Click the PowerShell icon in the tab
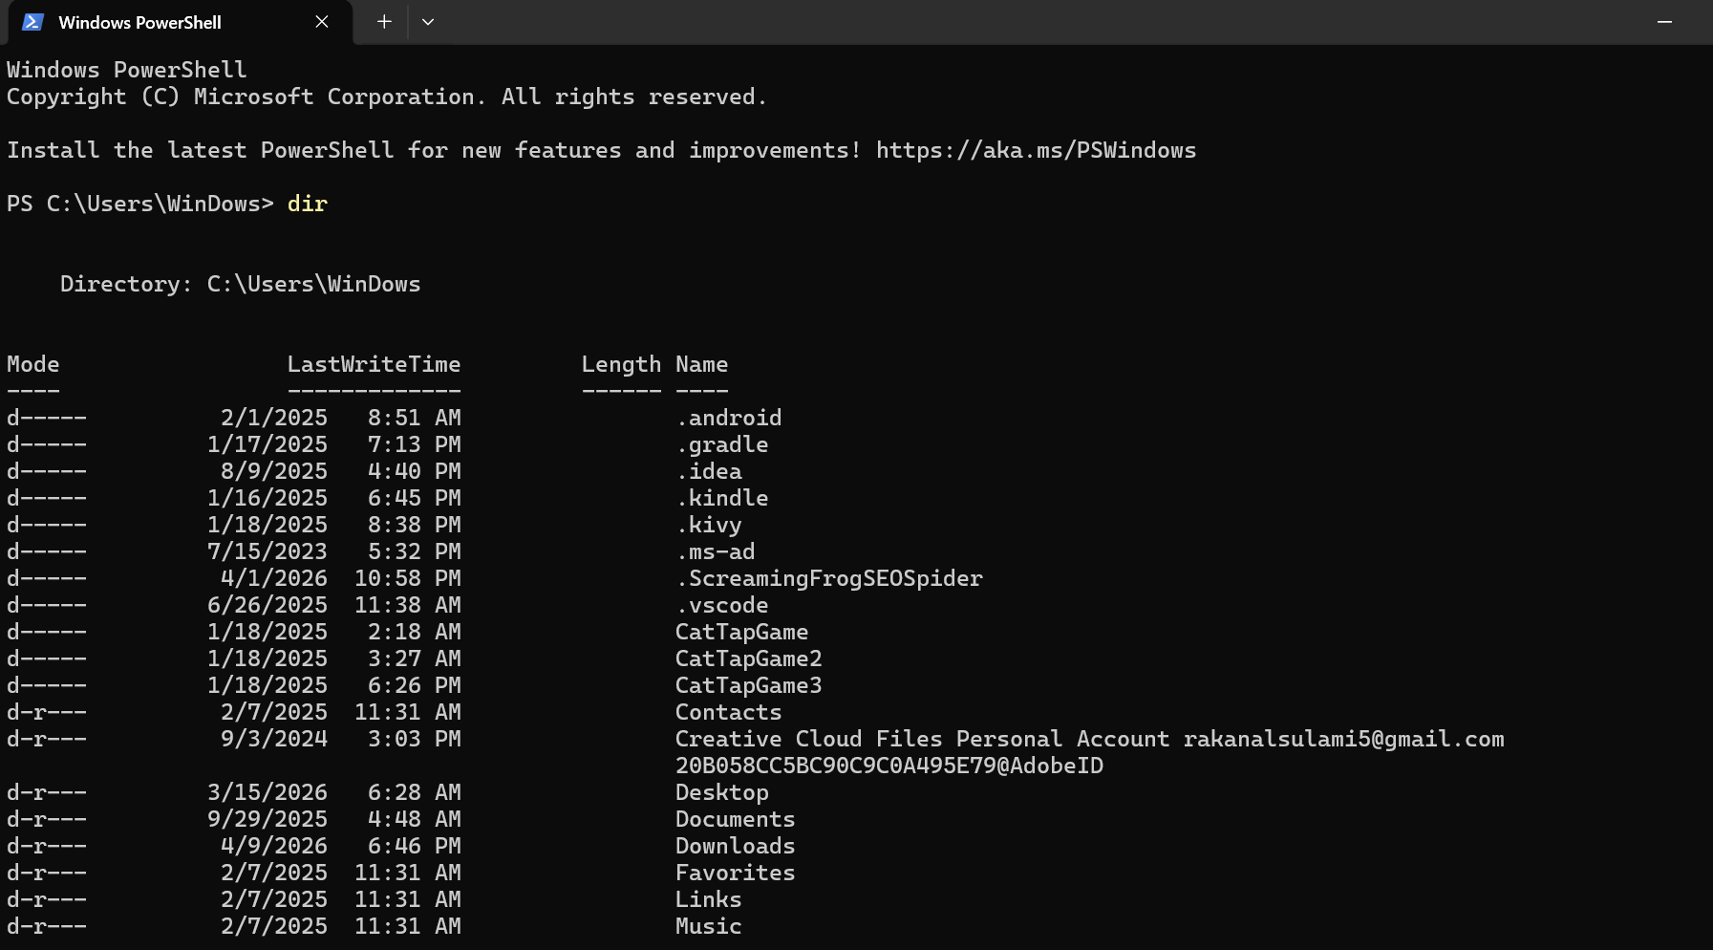 tap(32, 22)
